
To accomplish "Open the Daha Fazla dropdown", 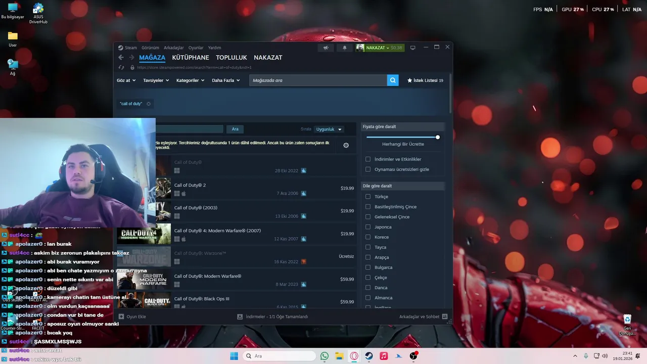I will point(225,80).
